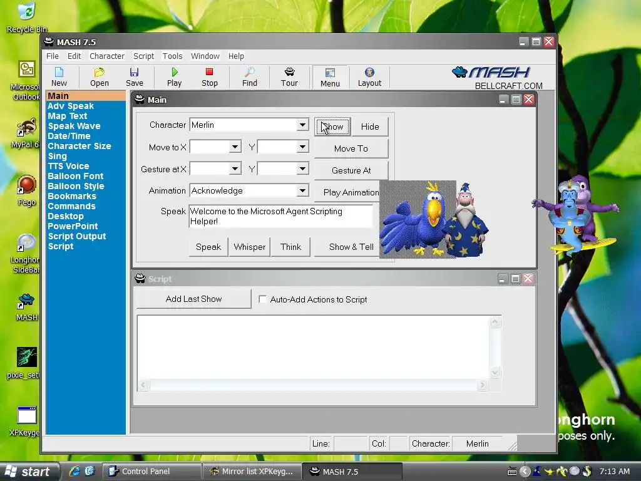Click the Show & Tell button

pos(351,247)
